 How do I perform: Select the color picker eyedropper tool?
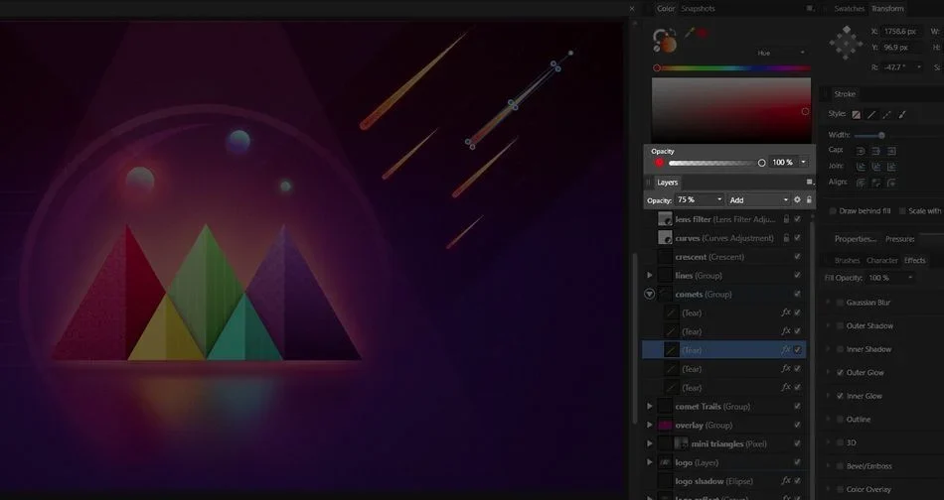click(x=689, y=33)
